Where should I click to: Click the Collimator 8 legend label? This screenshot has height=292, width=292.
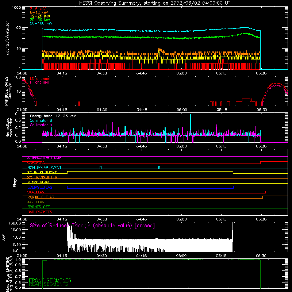tap(41, 120)
